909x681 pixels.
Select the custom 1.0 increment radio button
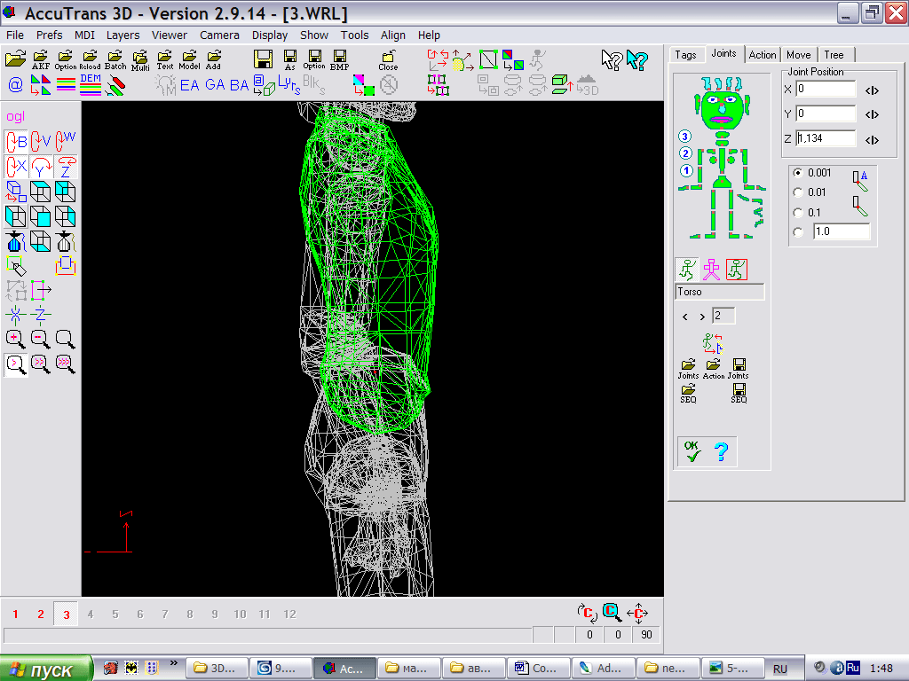[798, 232]
